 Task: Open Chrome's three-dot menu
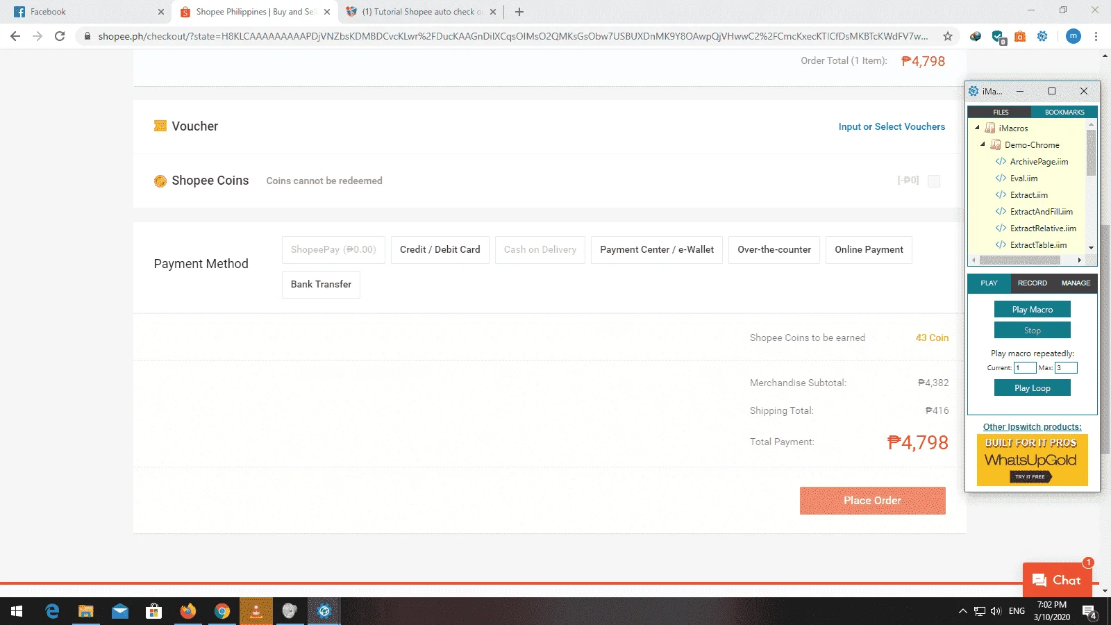(1096, 36)
